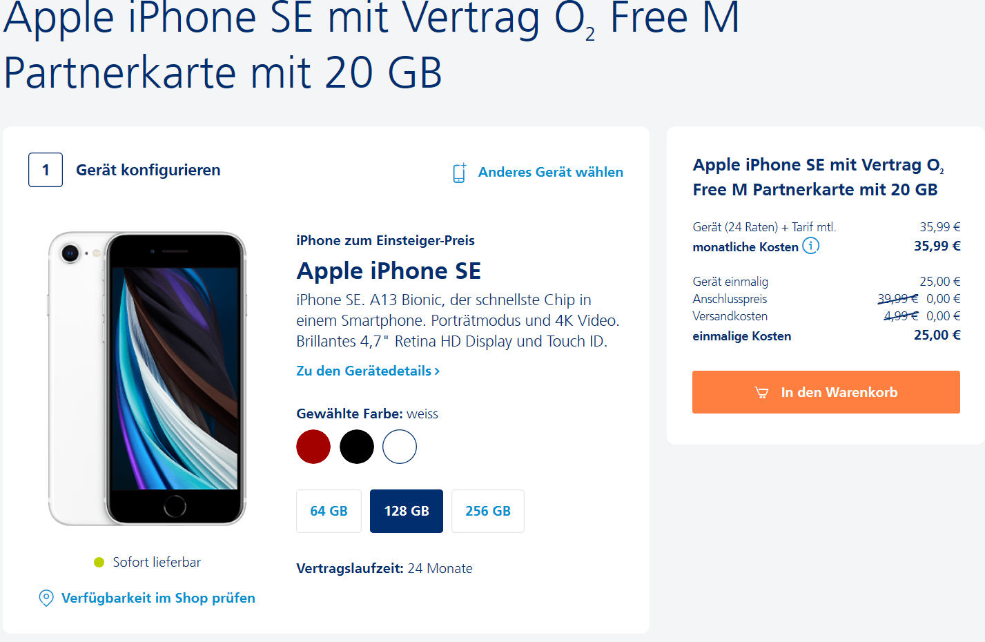Screen dimensions: 985x642
Task: Select the 64 GB storage option
Action: [x=329, y=511]
